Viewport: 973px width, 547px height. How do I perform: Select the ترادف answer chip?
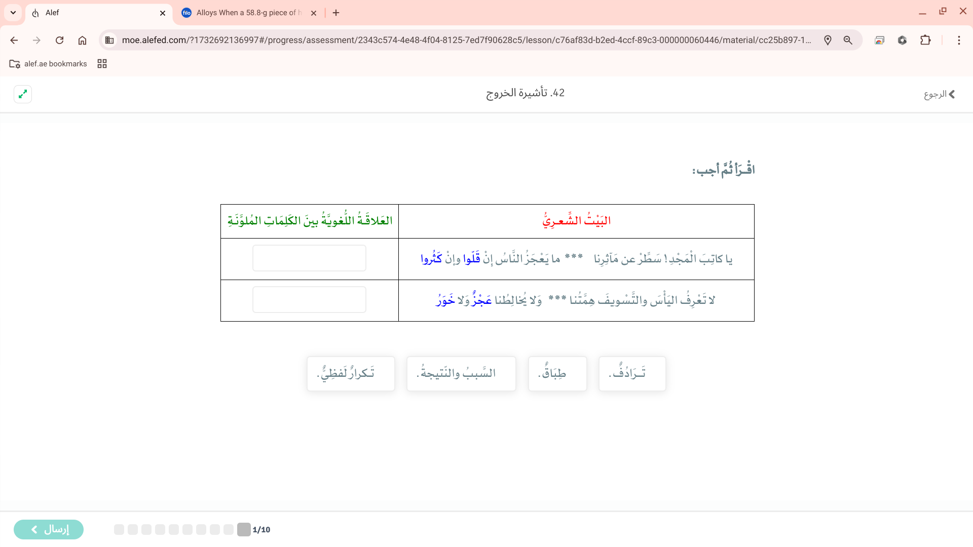pos(632,374)
